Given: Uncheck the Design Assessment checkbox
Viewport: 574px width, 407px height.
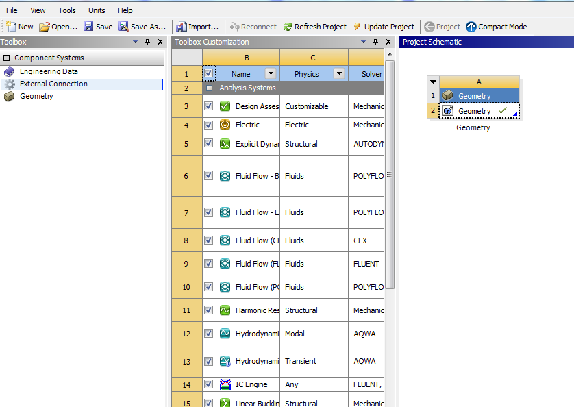Looking at the screenshot, I should pos(209,106).
